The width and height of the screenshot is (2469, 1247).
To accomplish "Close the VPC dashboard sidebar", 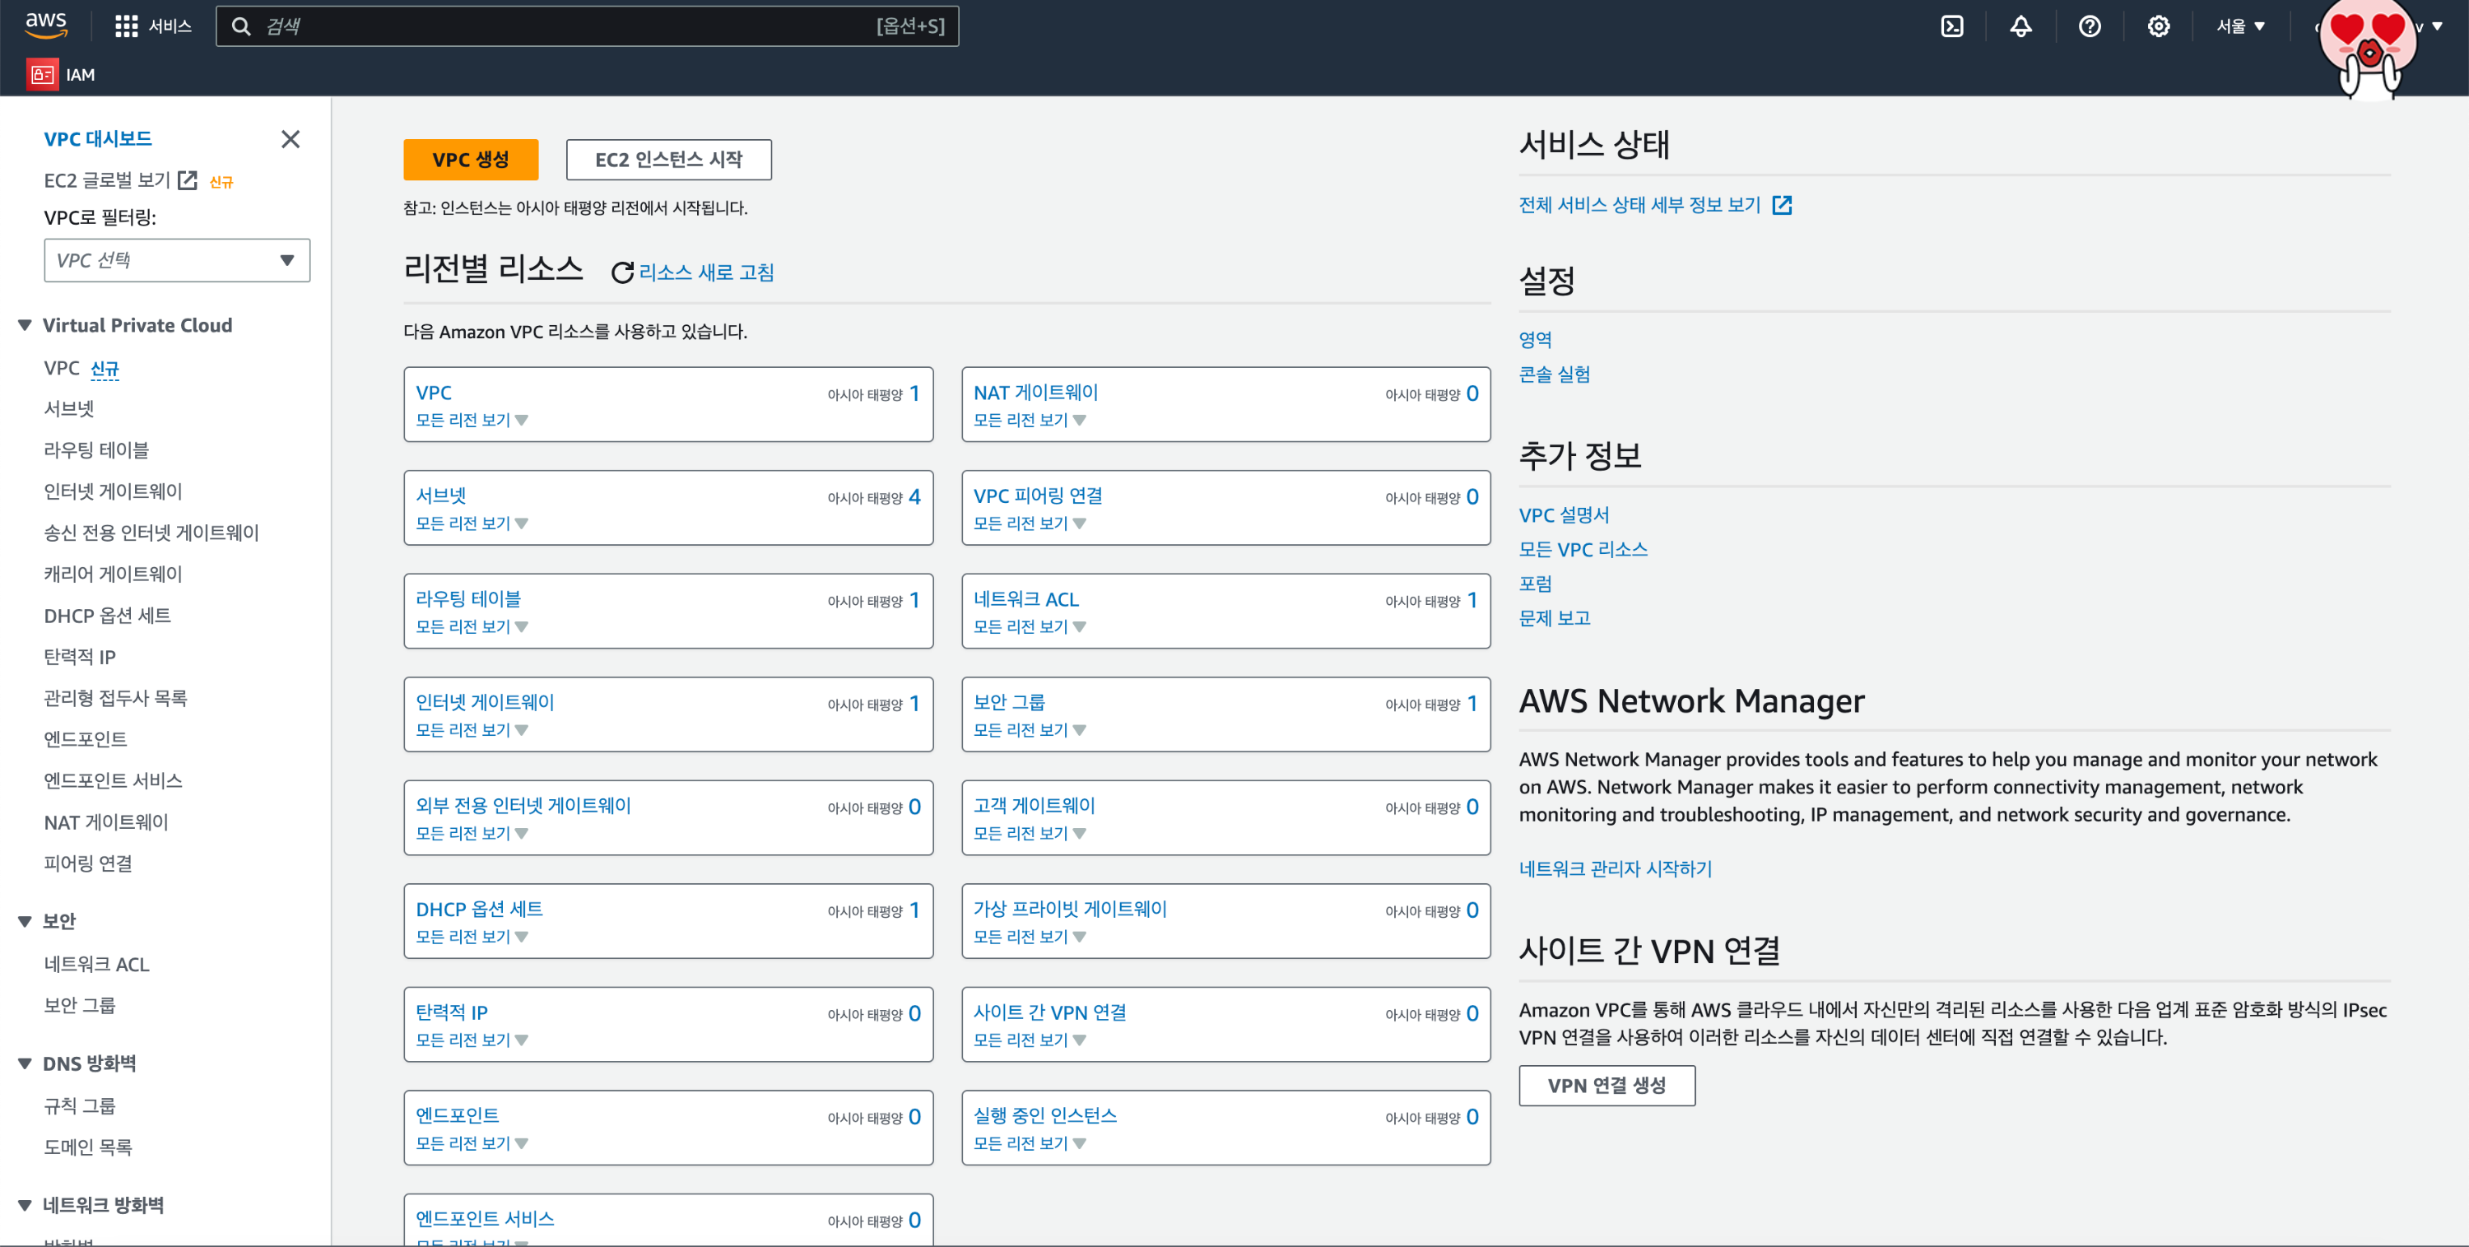I will pyautogui.click(x=291, y=139).
